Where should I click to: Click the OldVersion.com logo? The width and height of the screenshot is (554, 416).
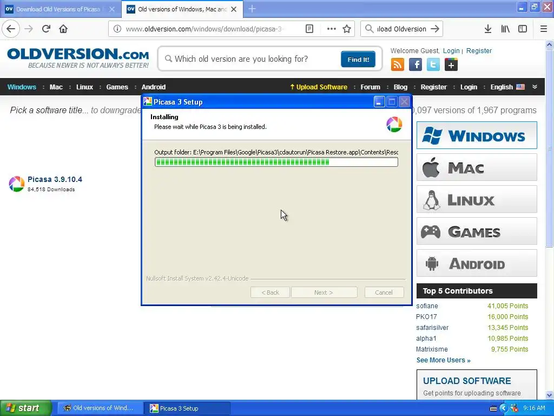click(78, 58)
